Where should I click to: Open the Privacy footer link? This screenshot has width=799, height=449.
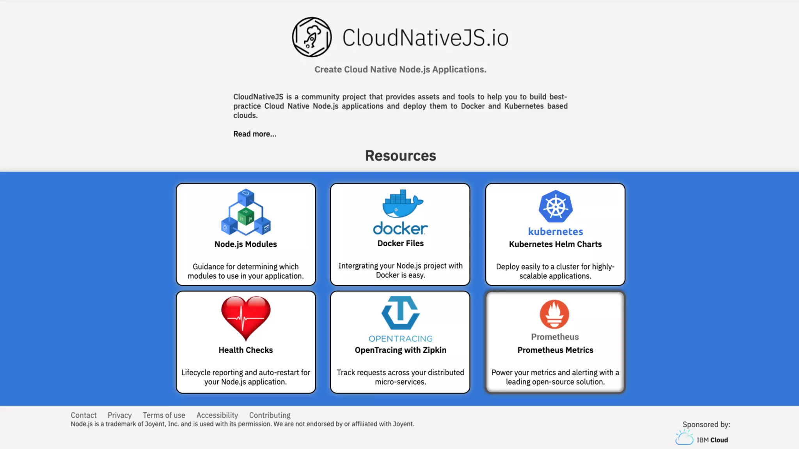pos(120,415)
